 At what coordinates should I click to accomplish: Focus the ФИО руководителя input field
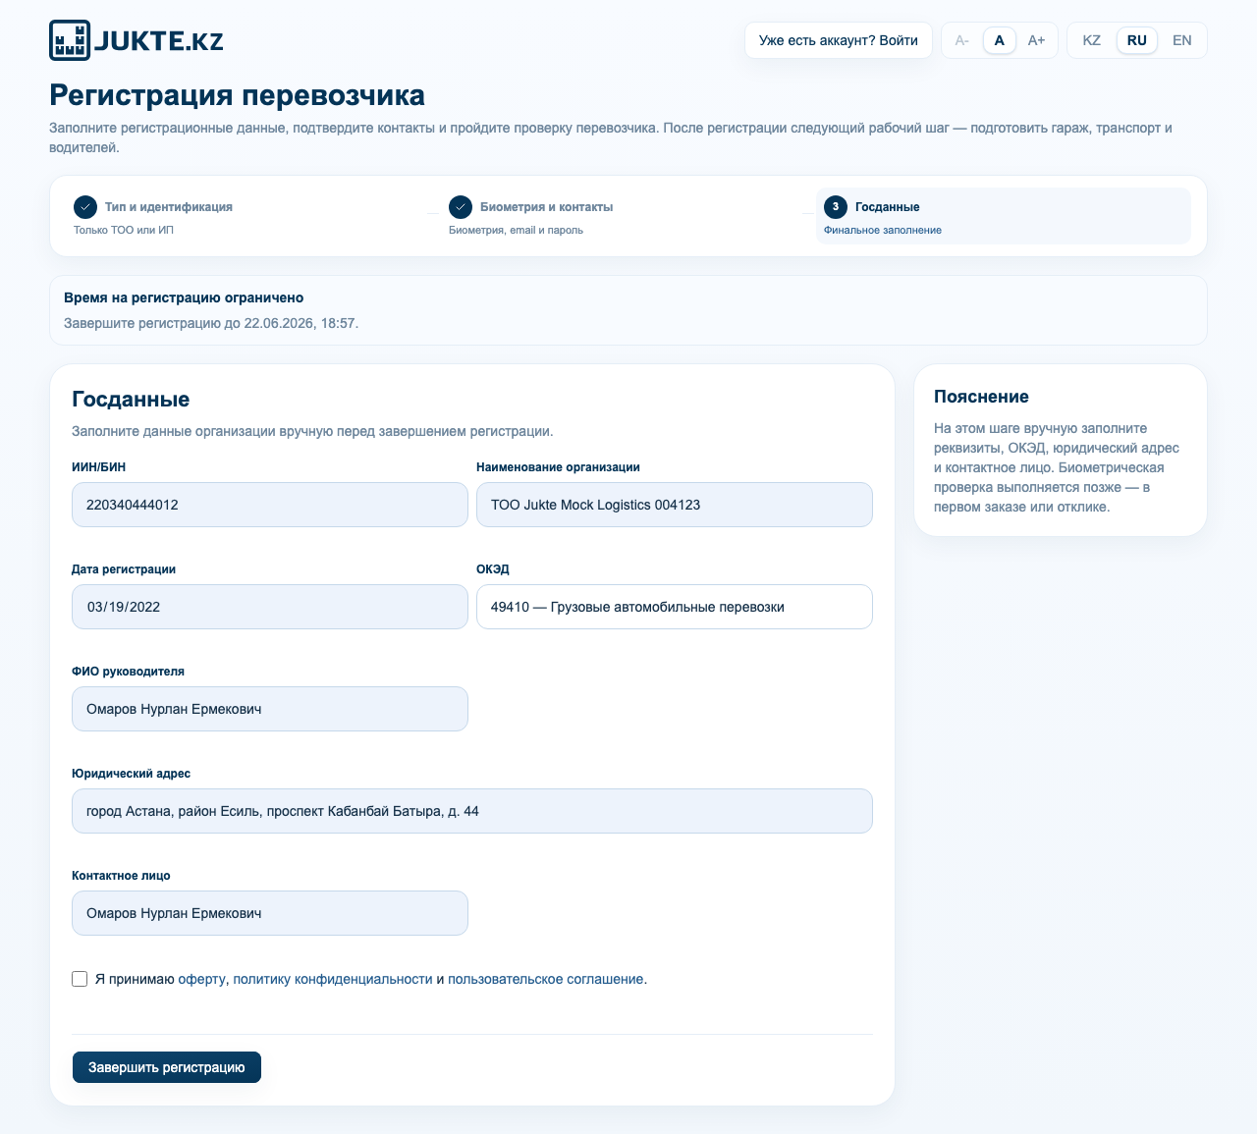click(270, 709)
